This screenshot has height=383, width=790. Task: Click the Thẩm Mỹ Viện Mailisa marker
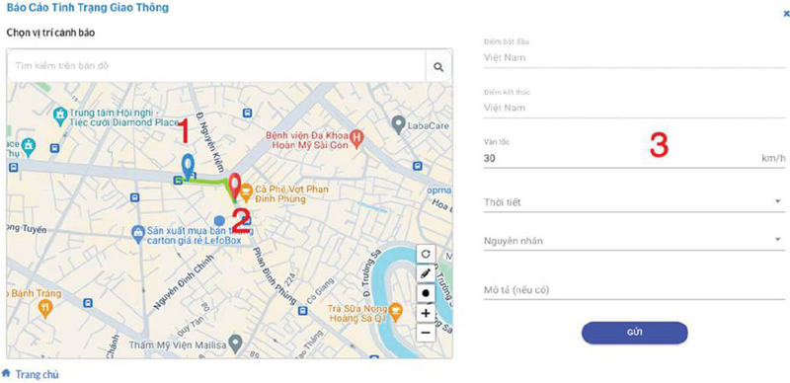pos(235,344)
